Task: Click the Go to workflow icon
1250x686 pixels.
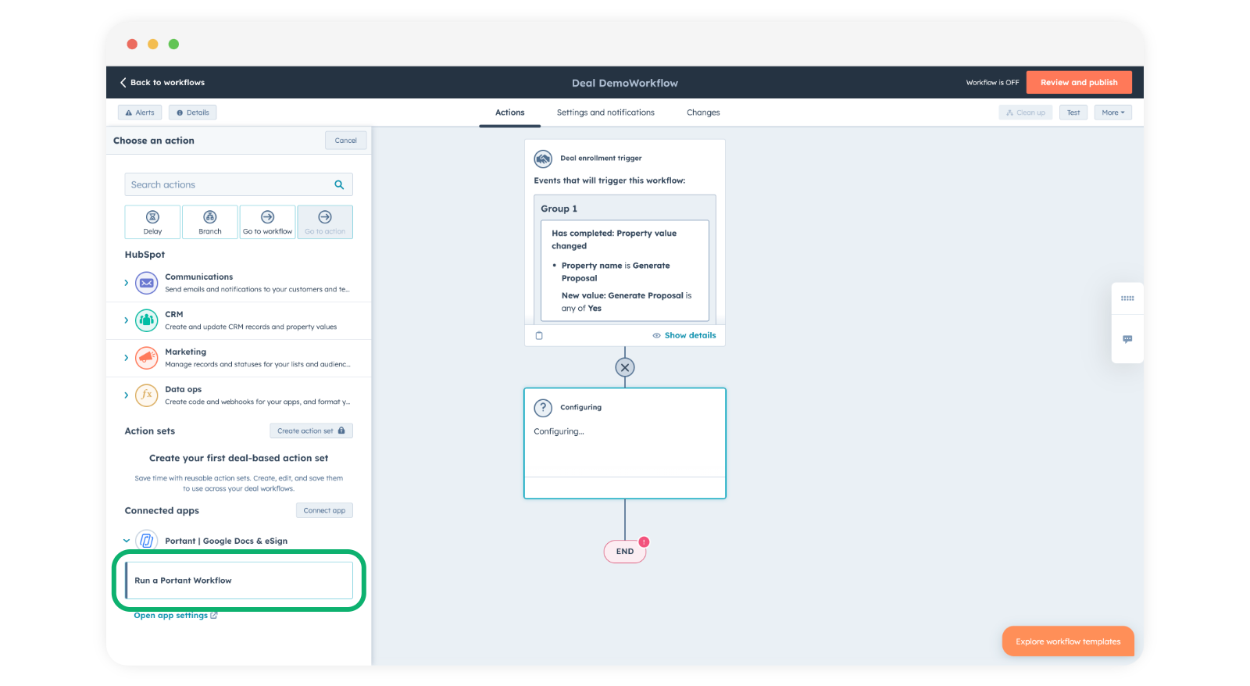Action: coord(267,218)
